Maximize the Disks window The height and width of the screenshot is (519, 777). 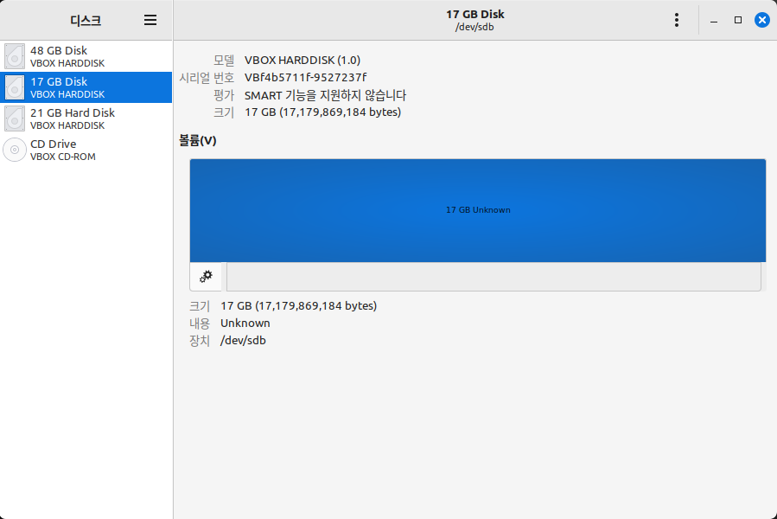click(x=738, y=20)
